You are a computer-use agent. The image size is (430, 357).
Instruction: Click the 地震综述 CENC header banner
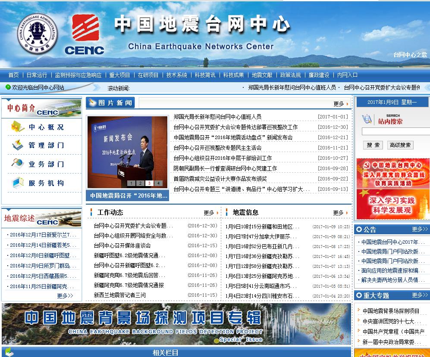41,218
